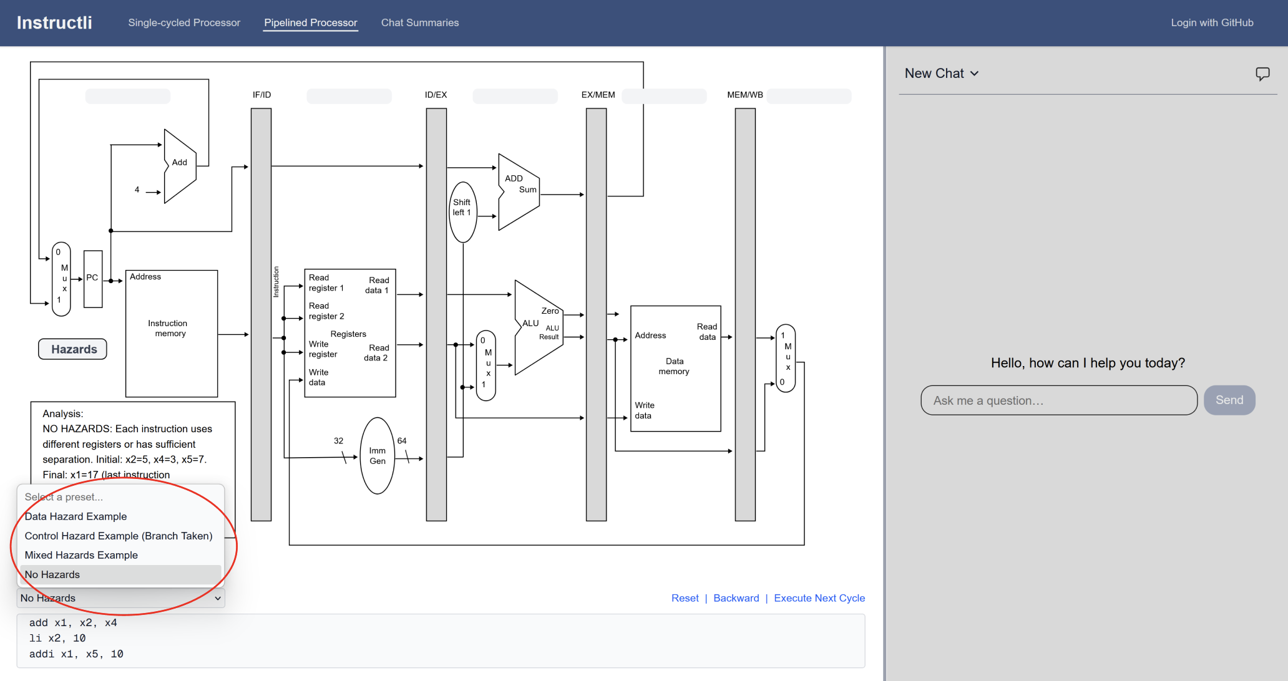Click the PC+4 Add adder
1288x681 pixels.
180,166
